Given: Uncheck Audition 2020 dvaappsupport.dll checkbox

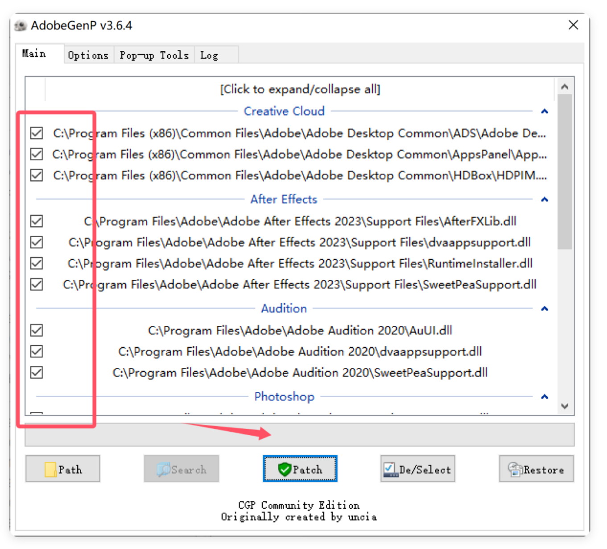Looking at the screenshot, I should coord(37,351).
